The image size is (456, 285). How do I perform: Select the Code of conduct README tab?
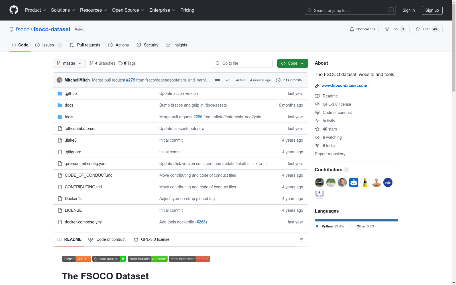click(x=107, y=240)
